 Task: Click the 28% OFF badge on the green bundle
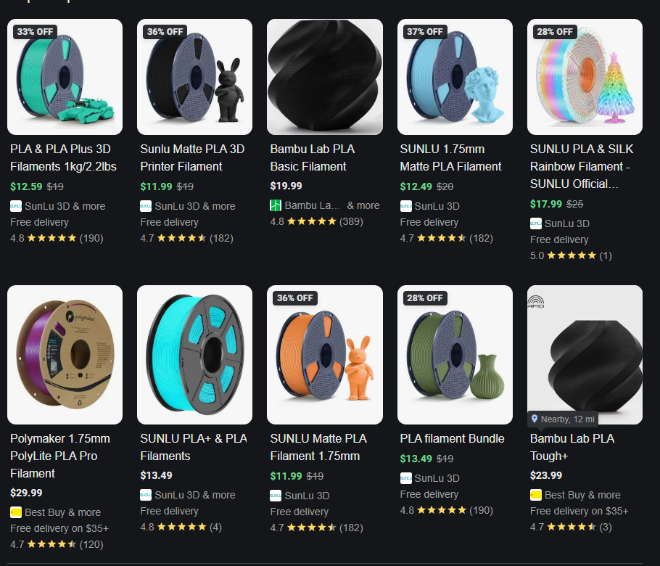pyautogui.click(x=425, y=298)
